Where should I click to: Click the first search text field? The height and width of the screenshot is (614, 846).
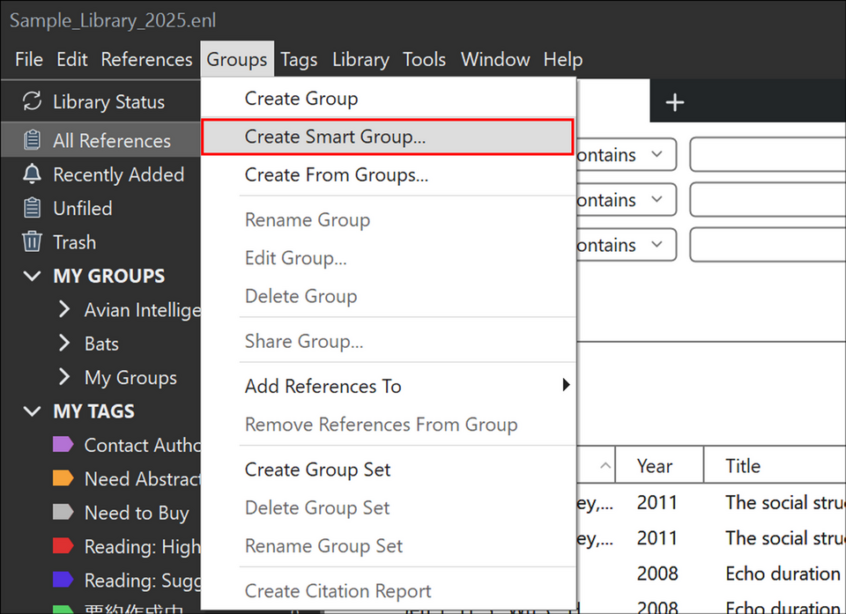coord(768,154)
